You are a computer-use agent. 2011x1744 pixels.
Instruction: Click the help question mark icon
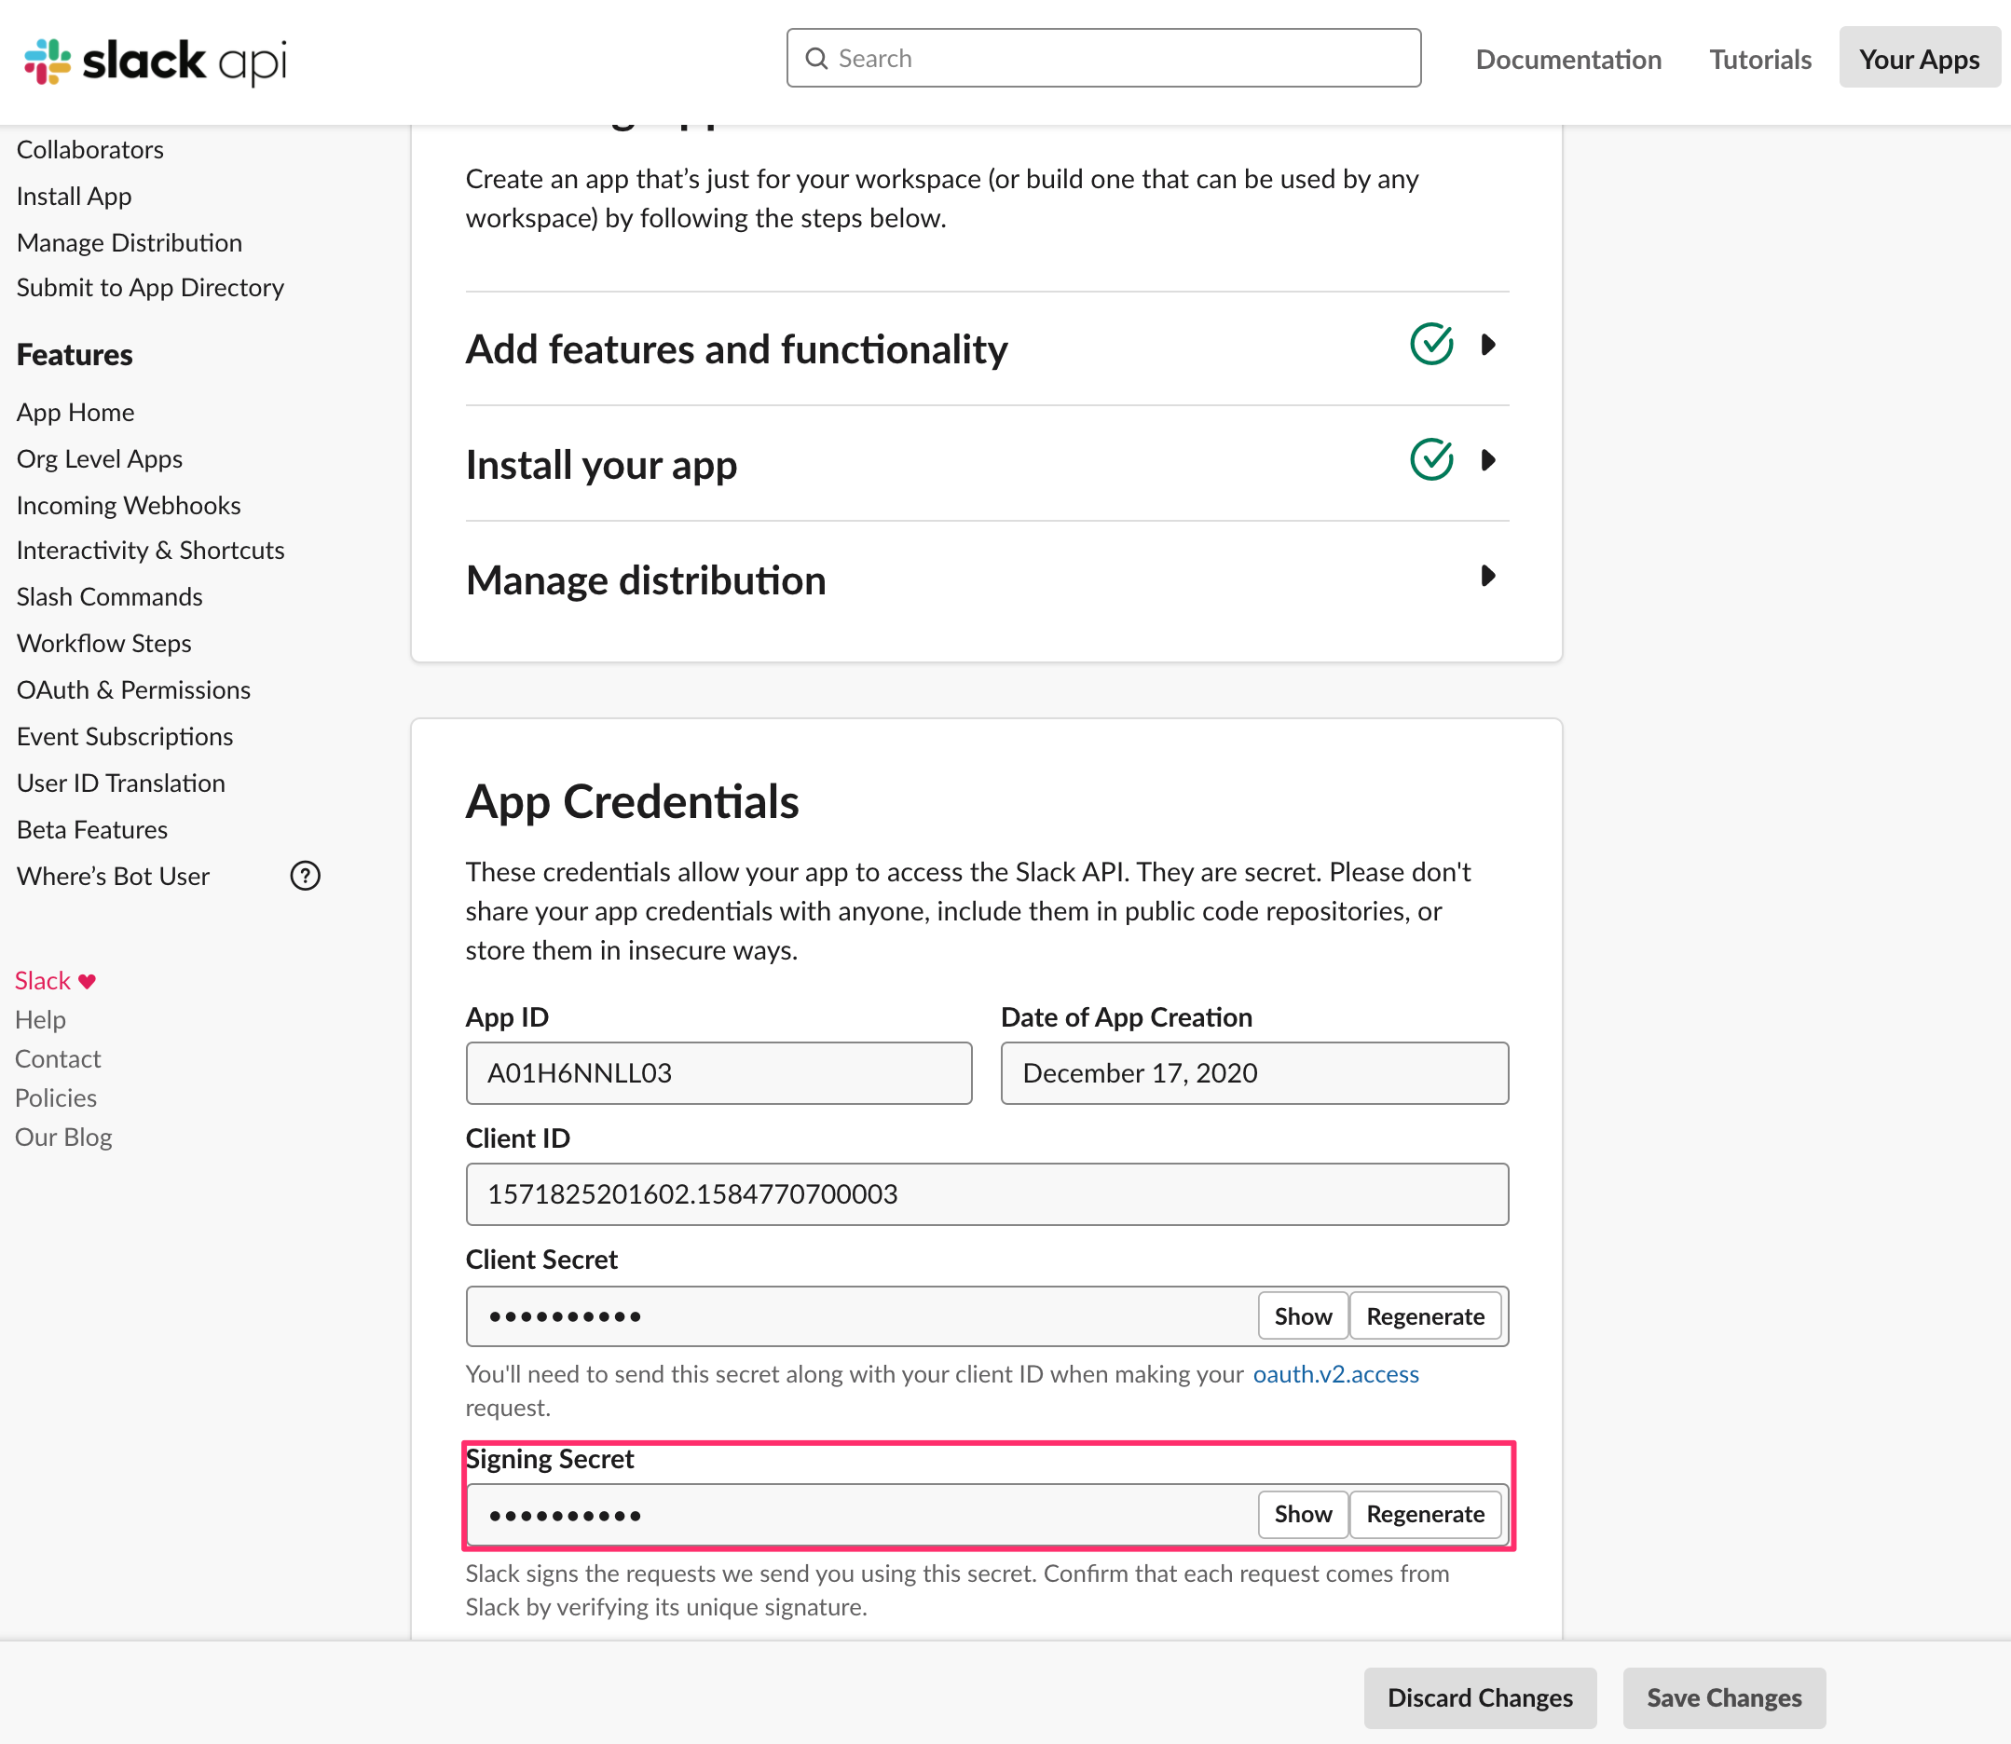coord(305,876)
